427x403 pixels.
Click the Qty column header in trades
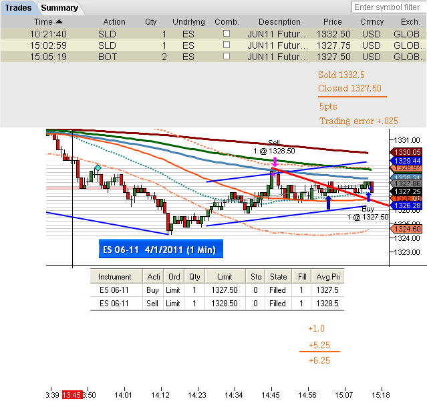[150, 22]
